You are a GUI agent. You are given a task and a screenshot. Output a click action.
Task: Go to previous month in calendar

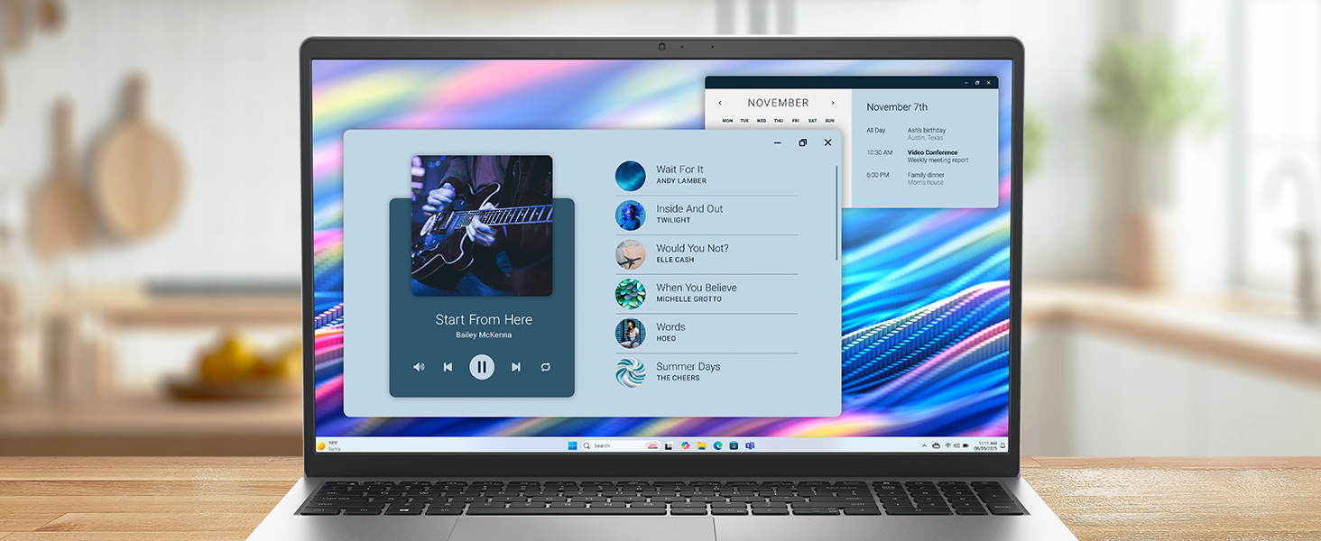(x=720, y=103)
